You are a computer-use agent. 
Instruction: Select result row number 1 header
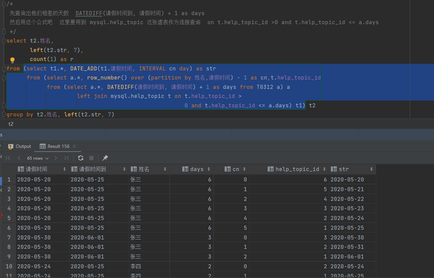[9, 179]
